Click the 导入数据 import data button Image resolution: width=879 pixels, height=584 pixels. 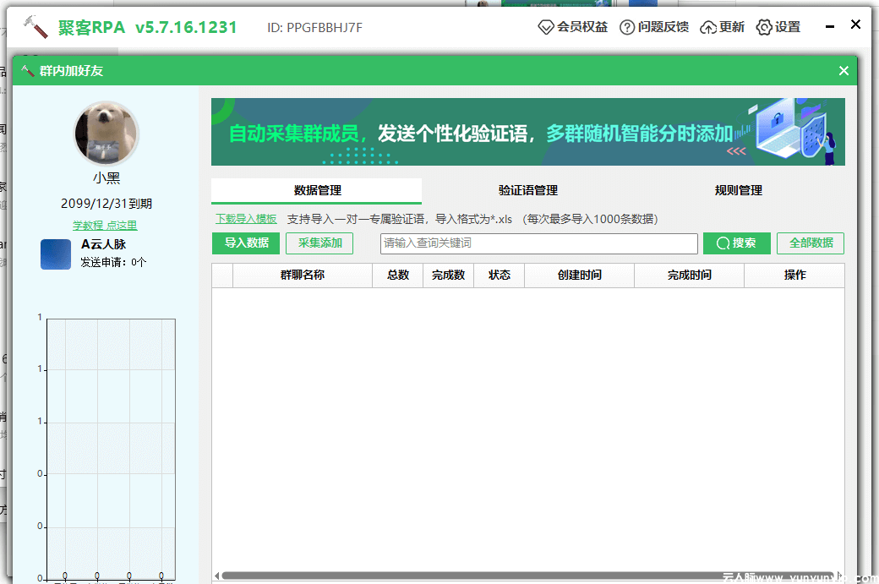(x=245, y=243)
